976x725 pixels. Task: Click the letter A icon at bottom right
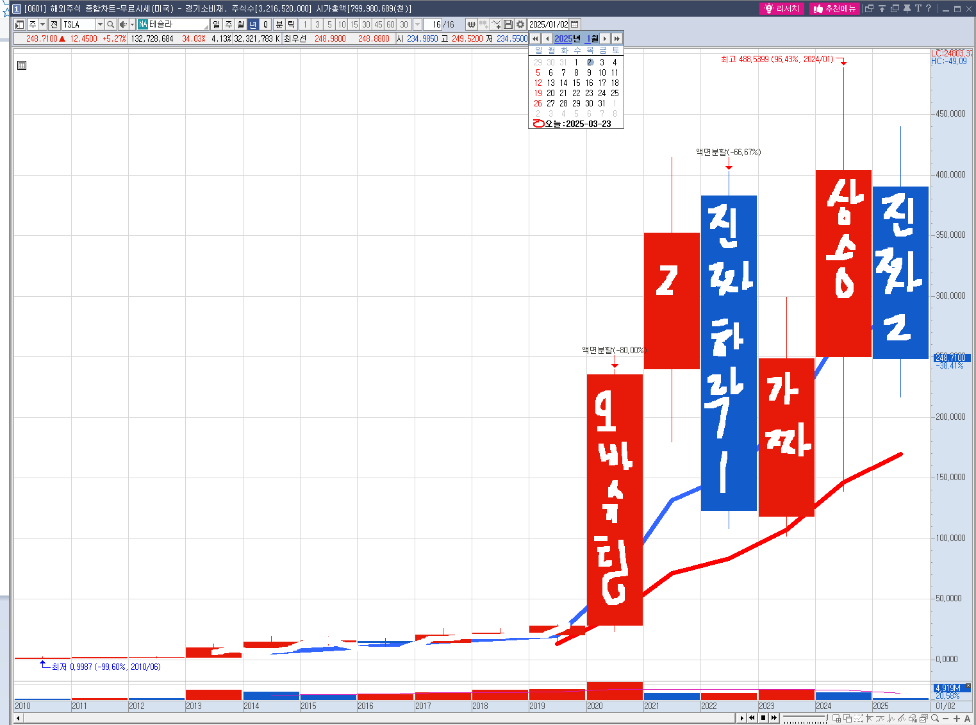pyautogui.click(x=967, y=718)
